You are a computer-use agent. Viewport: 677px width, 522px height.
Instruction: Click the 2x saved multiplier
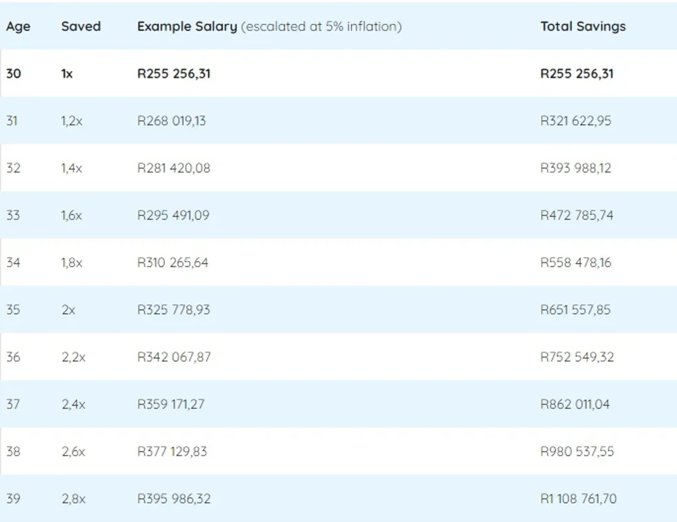68,309
